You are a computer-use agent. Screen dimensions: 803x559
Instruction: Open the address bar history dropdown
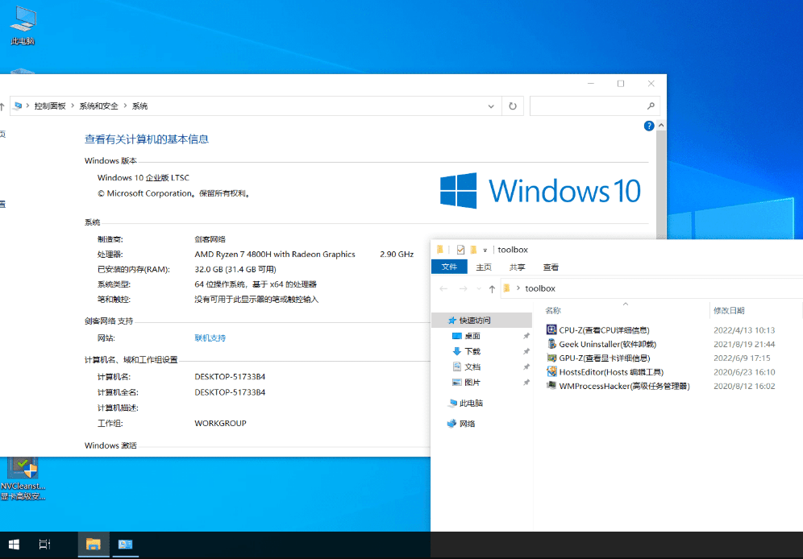tap(491, 106)
